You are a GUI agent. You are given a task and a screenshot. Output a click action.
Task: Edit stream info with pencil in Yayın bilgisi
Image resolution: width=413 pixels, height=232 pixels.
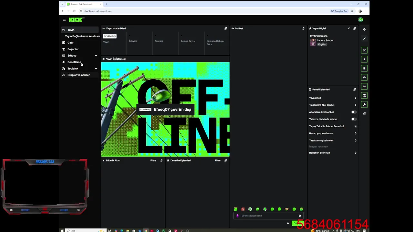click(349, 28)
